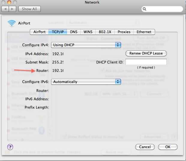Click the AirPort Wi-Fi icon

coord(11,23)
